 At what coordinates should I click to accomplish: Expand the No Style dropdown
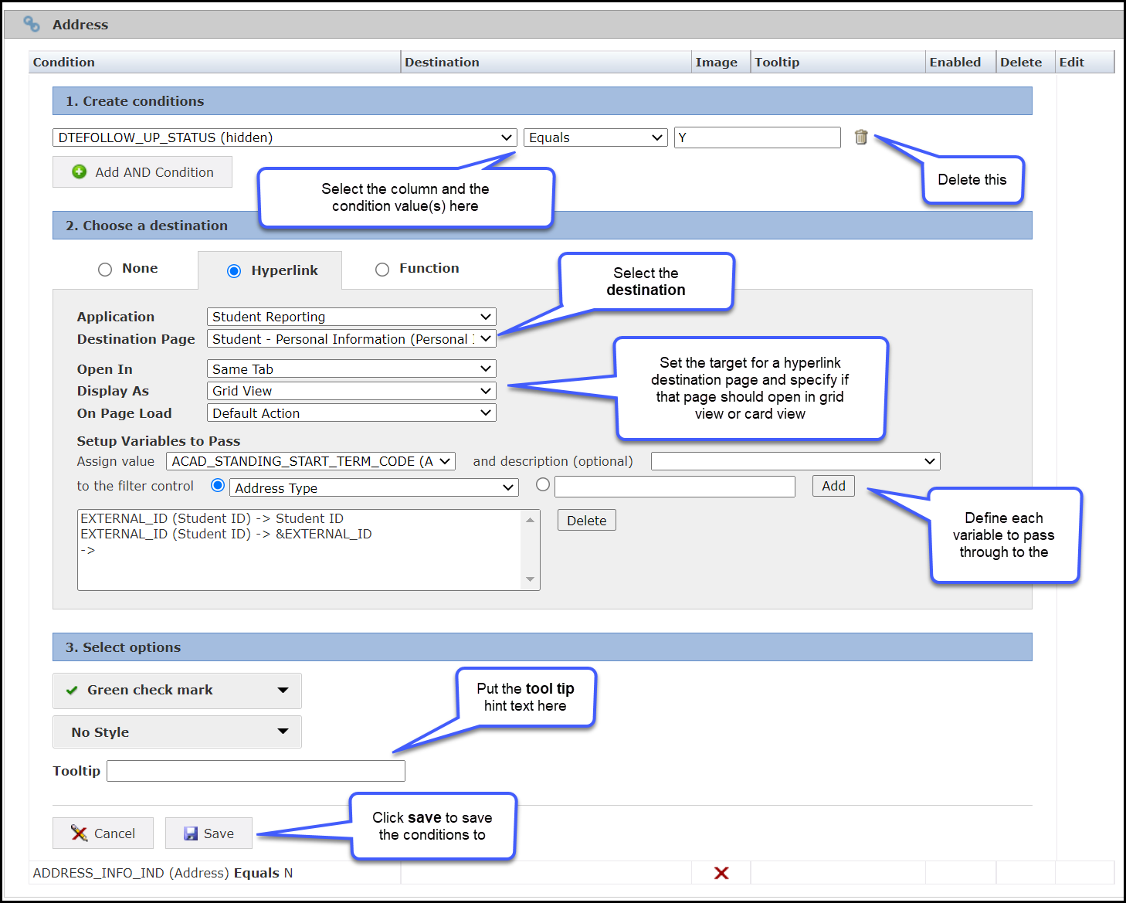[177, 732]
